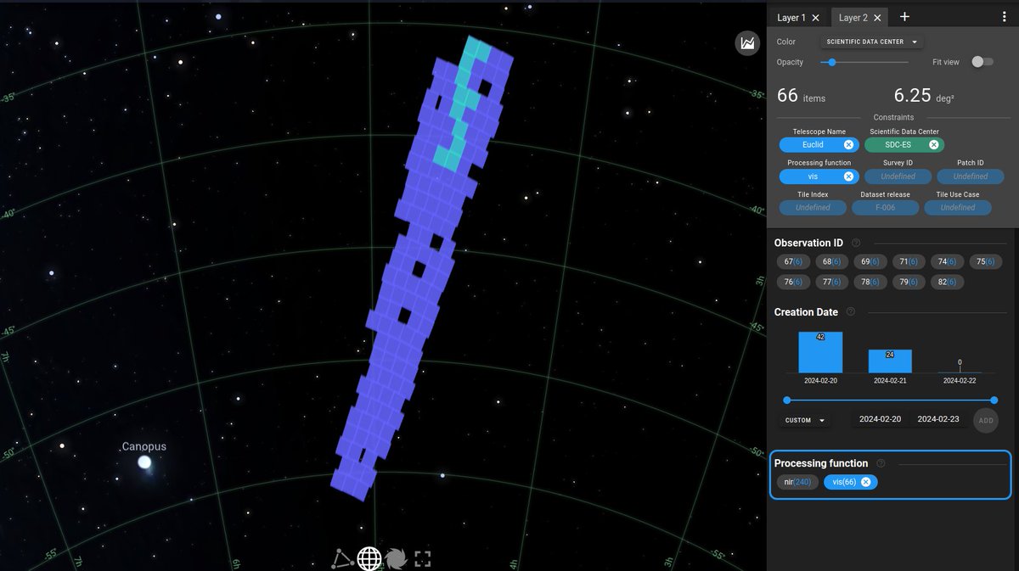The image size is (1019, 571).
Task: Click the date range slider start handle
Action: 786,400
